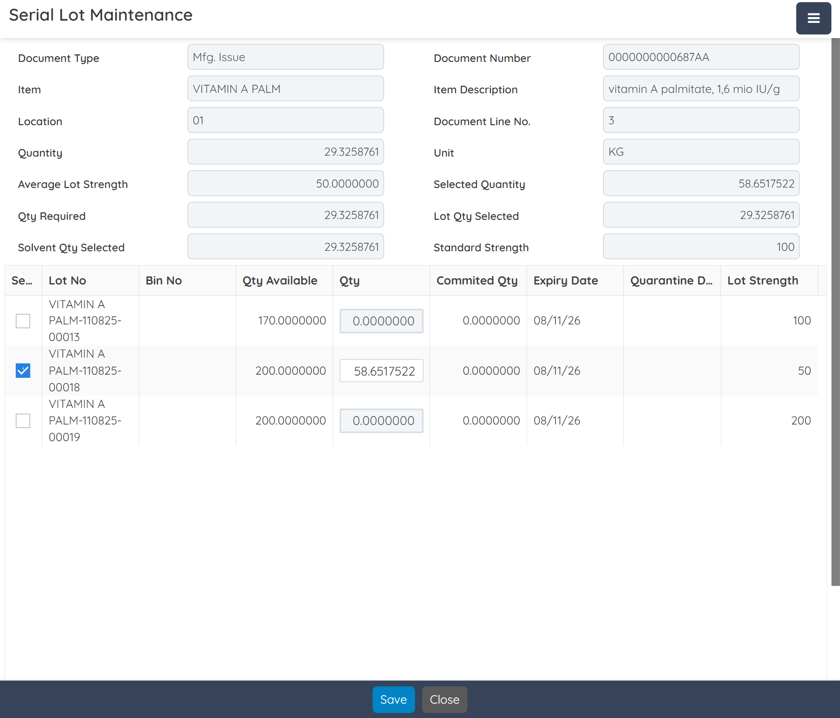
Task: Click the Expiry Date column header
Action: coord(565,280)
